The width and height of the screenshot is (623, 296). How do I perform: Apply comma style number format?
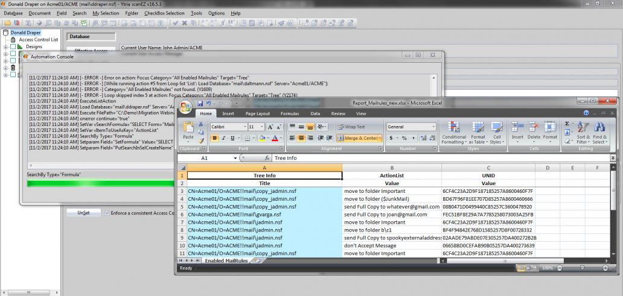pyautogui.click(x=413, y=138)
